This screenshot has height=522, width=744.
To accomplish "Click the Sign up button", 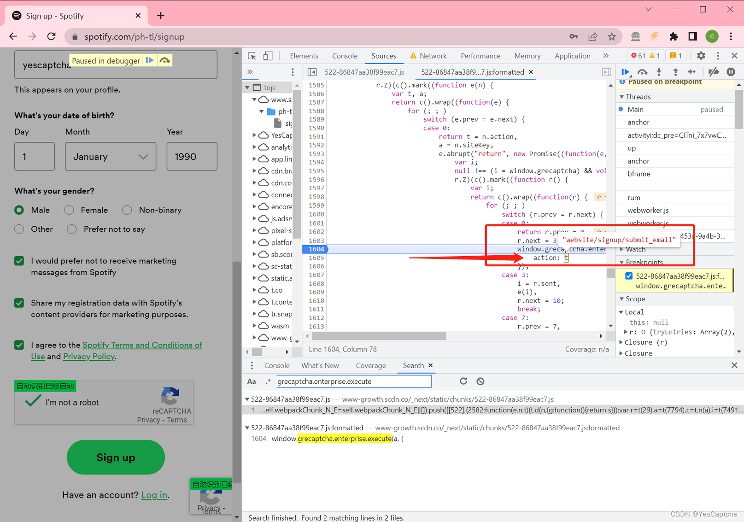I will coord(116,457).
